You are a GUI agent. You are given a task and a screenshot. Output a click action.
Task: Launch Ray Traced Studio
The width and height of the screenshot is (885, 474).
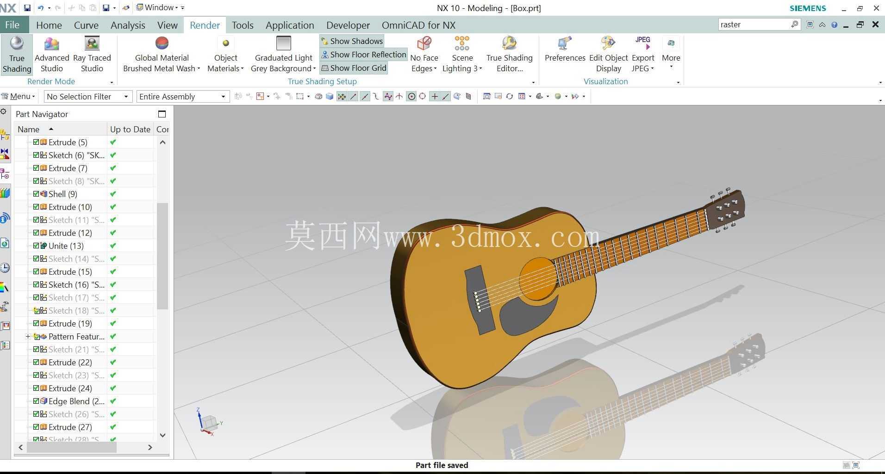click(92, 55)
